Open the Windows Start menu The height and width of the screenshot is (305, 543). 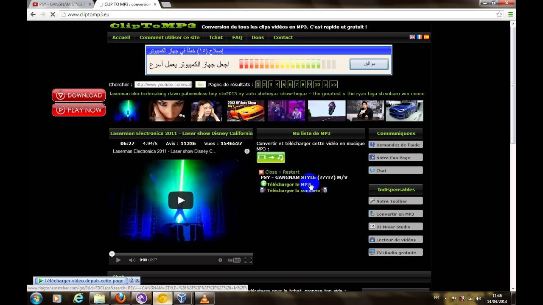point(36,298)
